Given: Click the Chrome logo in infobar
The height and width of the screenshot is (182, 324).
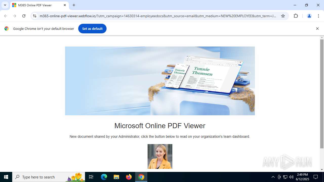Looking at the screenshot, I should point(7,29).
